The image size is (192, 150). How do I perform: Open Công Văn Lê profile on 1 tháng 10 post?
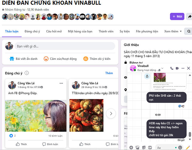click(x=26, y=83)
